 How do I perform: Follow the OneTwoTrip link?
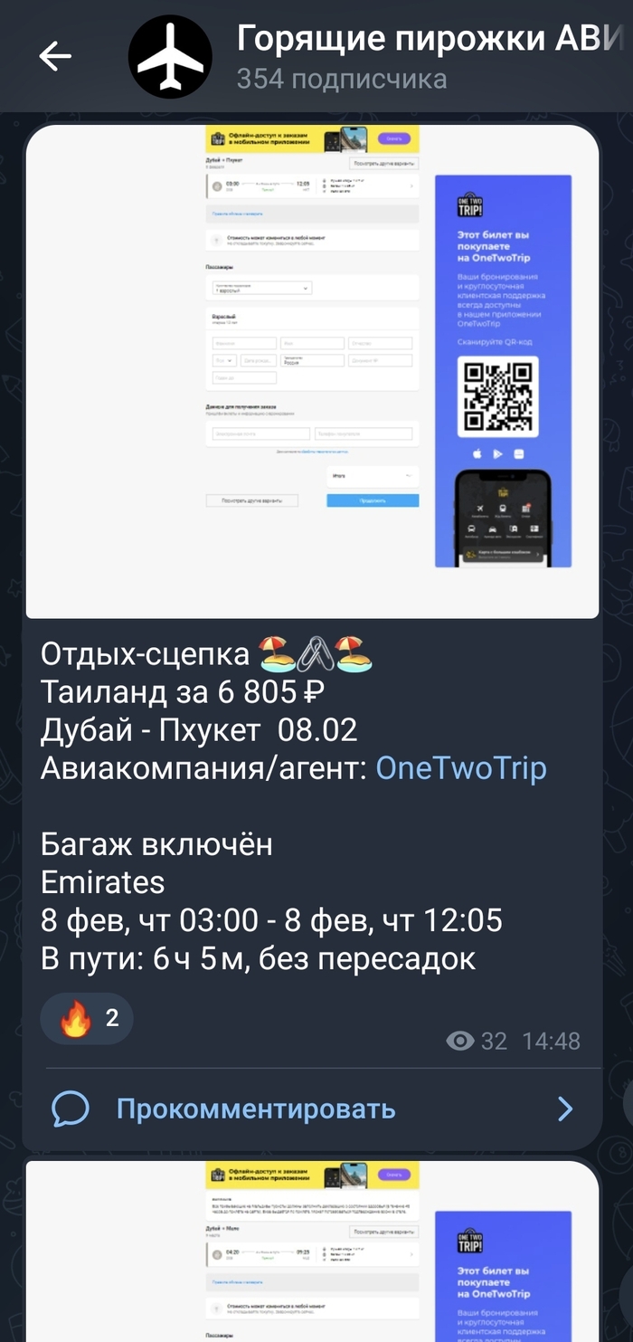(460, 768)
